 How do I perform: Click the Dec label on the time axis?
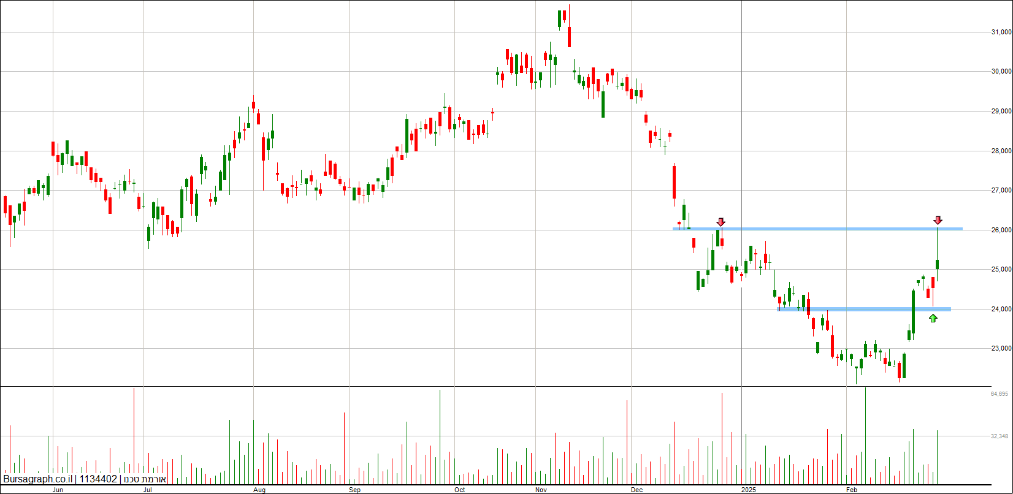(x=636, y=490)
